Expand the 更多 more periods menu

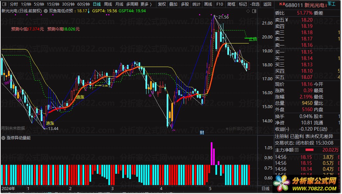[x=146, y=4]
